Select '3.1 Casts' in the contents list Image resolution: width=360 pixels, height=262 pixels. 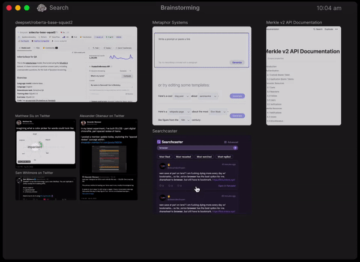[271, 87]
